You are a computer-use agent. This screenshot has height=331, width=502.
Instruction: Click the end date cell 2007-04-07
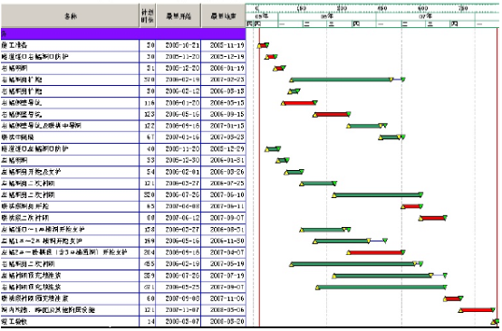coord(224,252)
